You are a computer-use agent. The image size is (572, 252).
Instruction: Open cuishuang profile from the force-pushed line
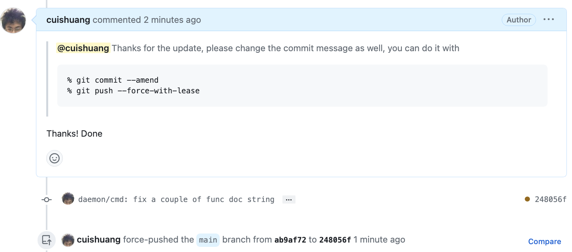pyautogui.click(x=99, y=239)
